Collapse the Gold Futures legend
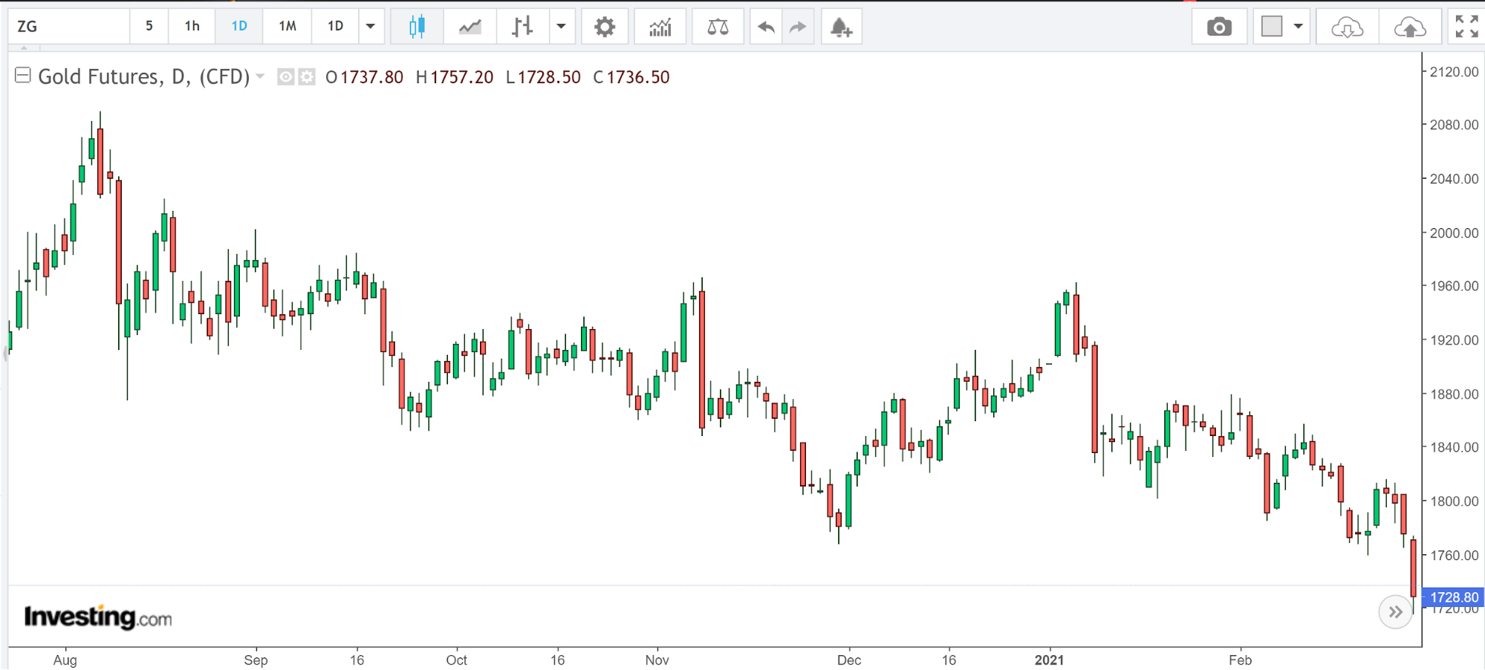The image size is (1485, 670). pos(23,75)
